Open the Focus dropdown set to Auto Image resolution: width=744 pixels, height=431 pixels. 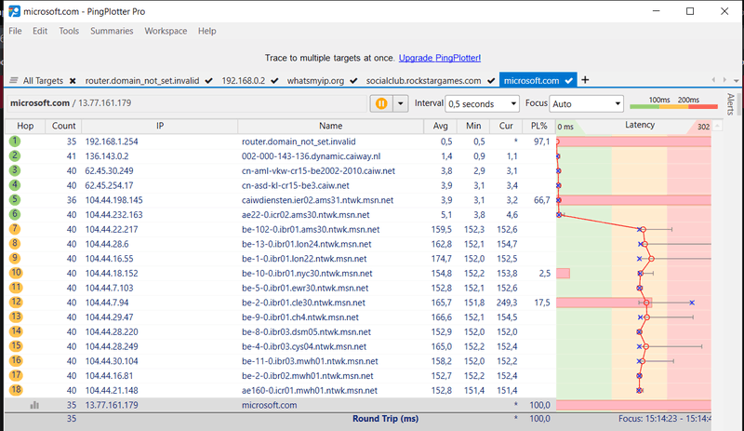point(586,103)
